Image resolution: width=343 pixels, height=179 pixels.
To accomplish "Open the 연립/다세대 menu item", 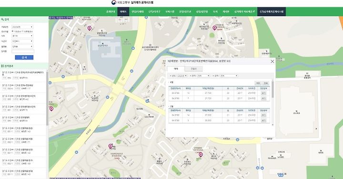I will click(138, 11).
